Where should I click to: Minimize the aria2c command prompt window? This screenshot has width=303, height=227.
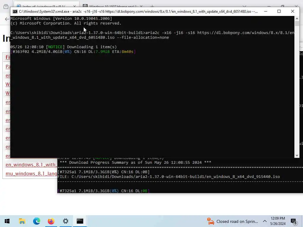[x=266, y=12]
